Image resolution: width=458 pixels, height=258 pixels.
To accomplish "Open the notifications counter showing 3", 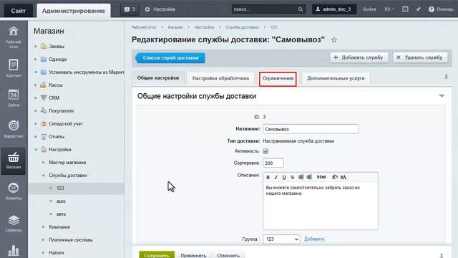I will [x=130, y=9].
